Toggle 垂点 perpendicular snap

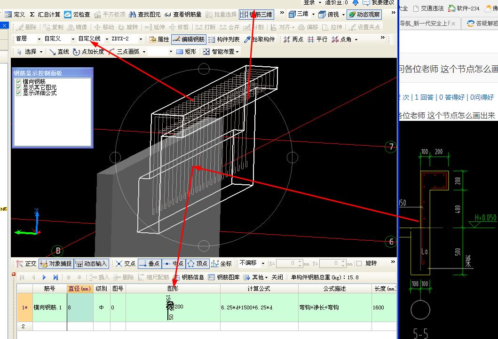click(150, 264)
